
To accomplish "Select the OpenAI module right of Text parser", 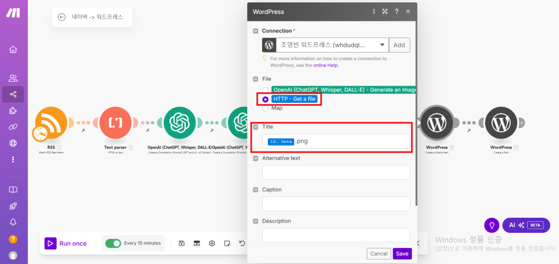I will click(179, 122).
